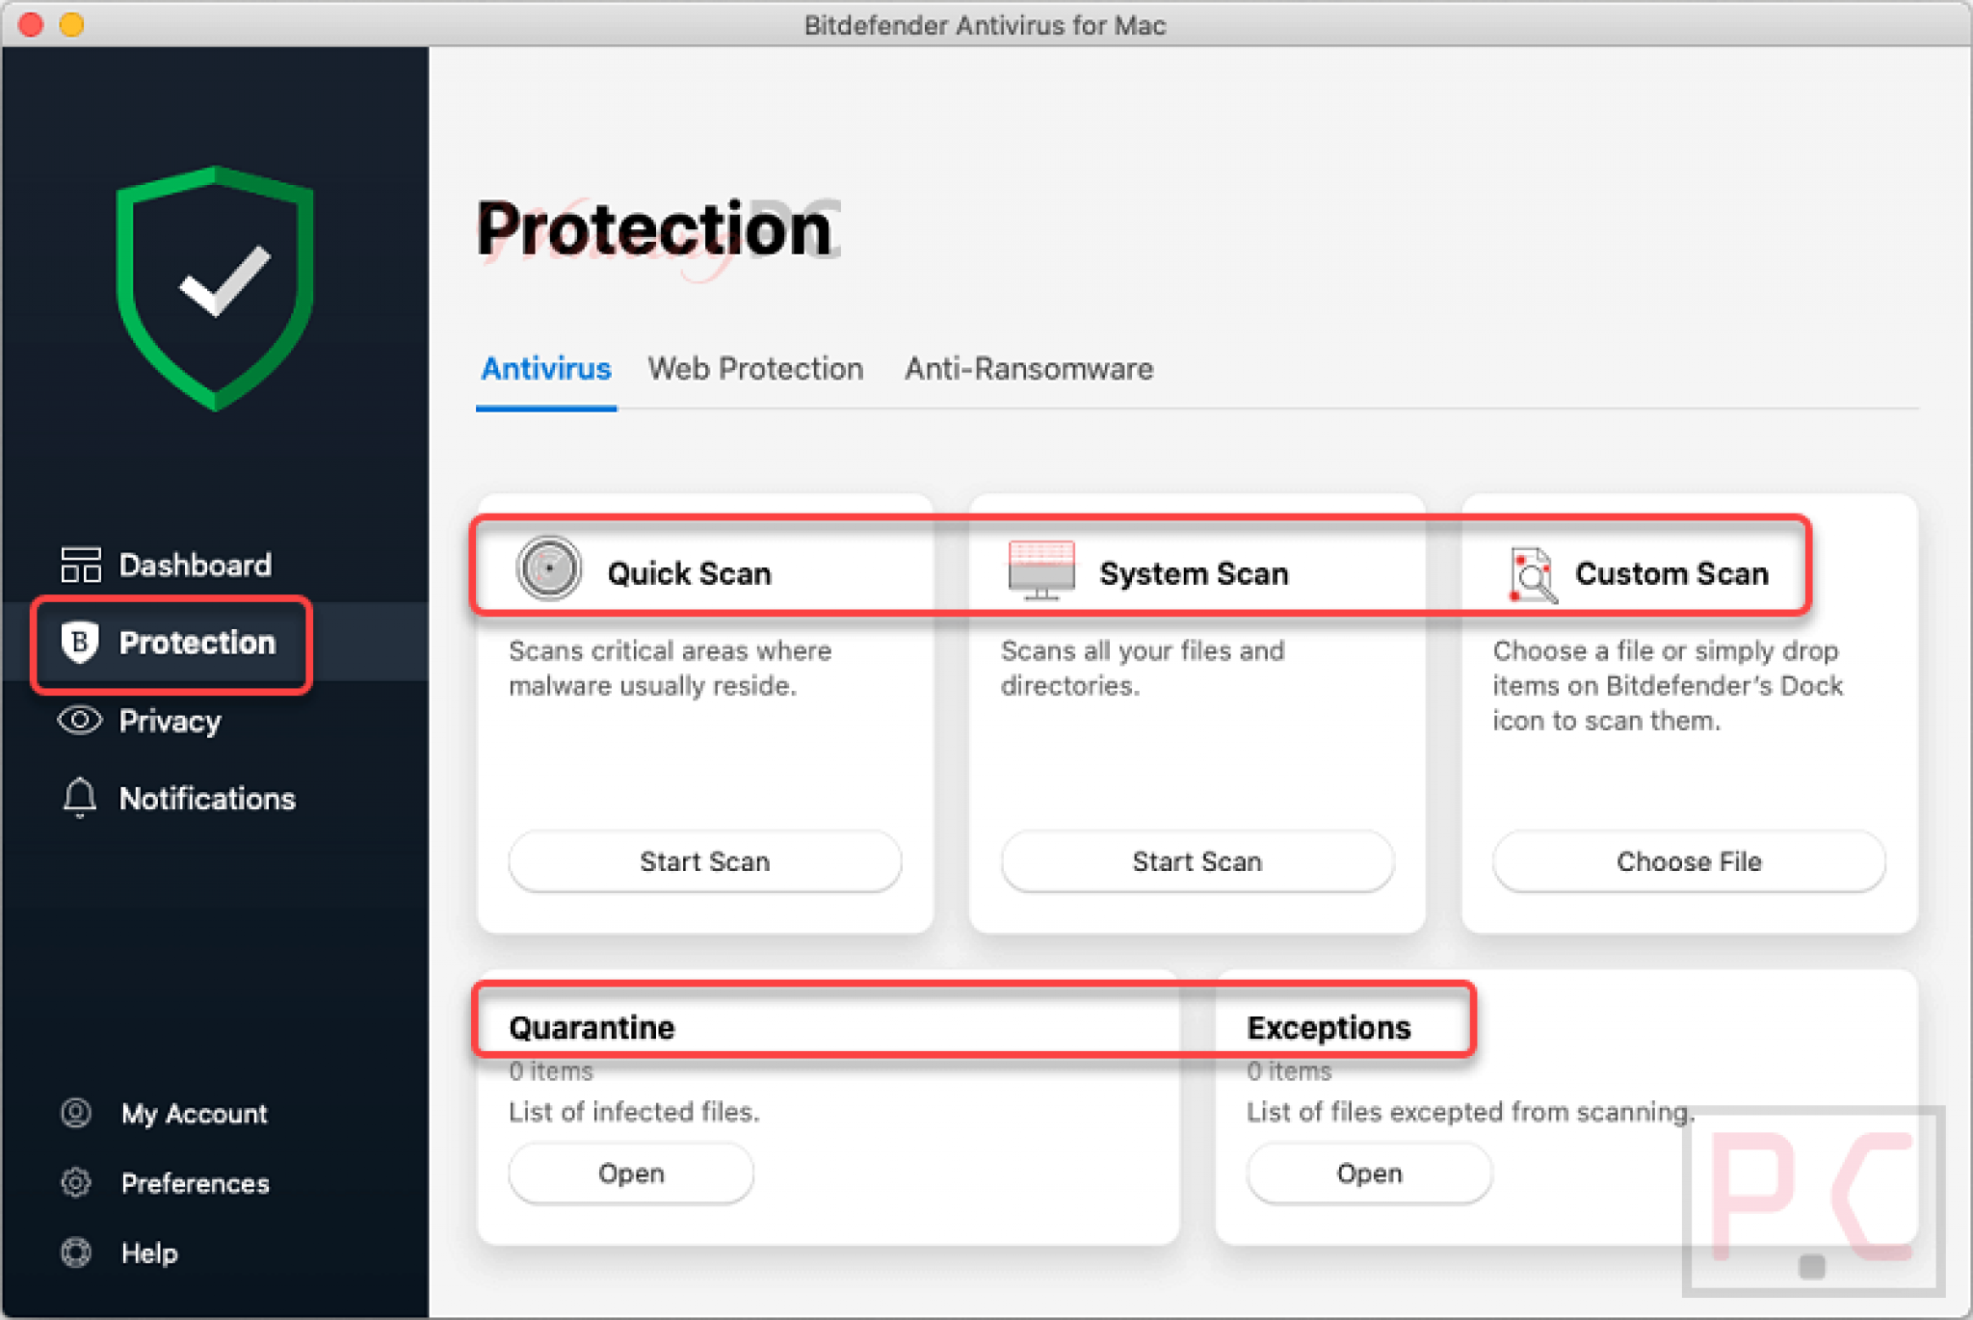Click Choose File for Custom Scan

[1689, 861]
